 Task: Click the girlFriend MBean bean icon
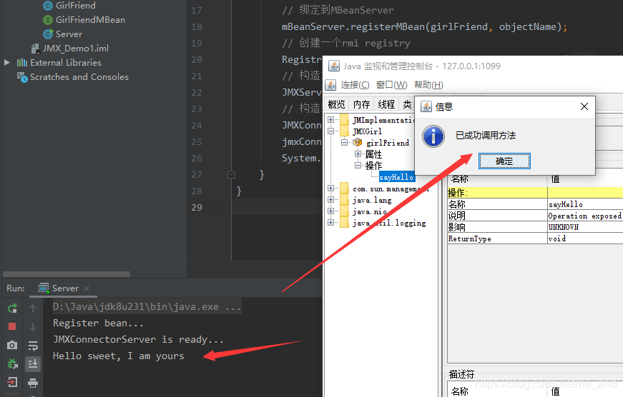[357, 142]
